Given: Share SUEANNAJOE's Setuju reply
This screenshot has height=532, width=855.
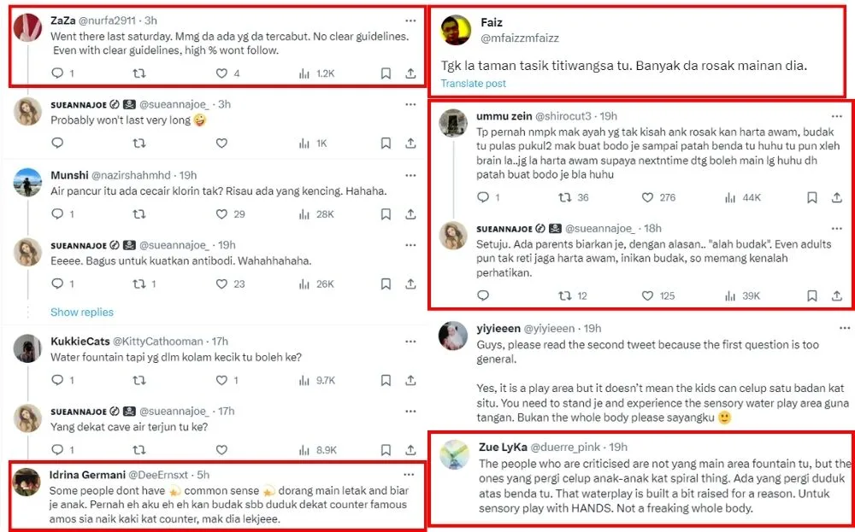Looking at the screenshot, I should coord(837,295).
